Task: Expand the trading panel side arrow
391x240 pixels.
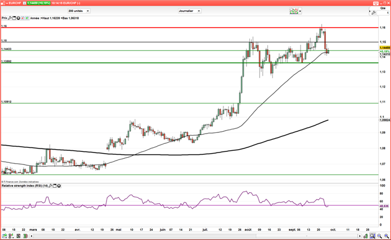Action: [370, 12]
